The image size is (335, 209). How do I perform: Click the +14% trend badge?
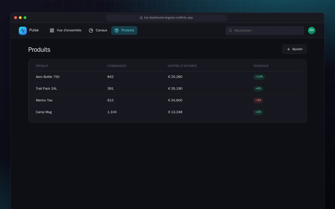pos(259,77)
